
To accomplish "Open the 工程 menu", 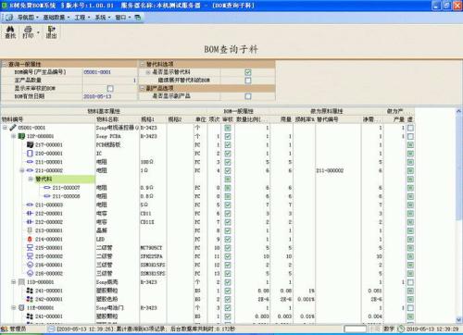I will click(x=82, y=18).
